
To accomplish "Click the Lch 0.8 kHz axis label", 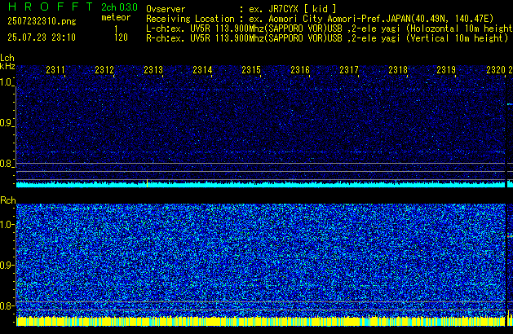I will coord(7,164).
